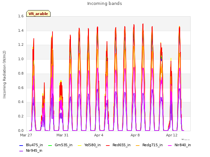Toggle Redg715_in series in legend
This screenshot has width=210, height=157.
click(149, 145)
